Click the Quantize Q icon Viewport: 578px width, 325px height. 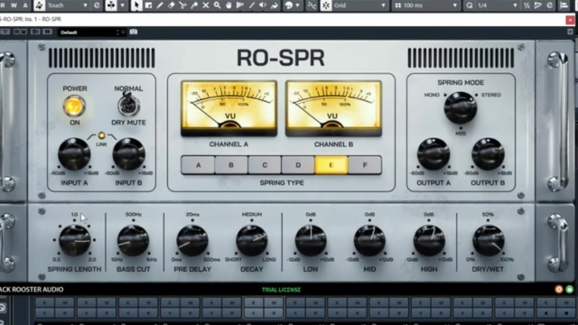[470, 5]
